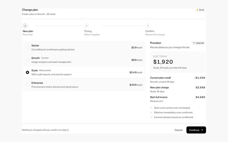Image resolution: width=228 pixels, height=142 pixels.
Task: Go to step 1 circle in stepper
Action: [x=25, y=26]
